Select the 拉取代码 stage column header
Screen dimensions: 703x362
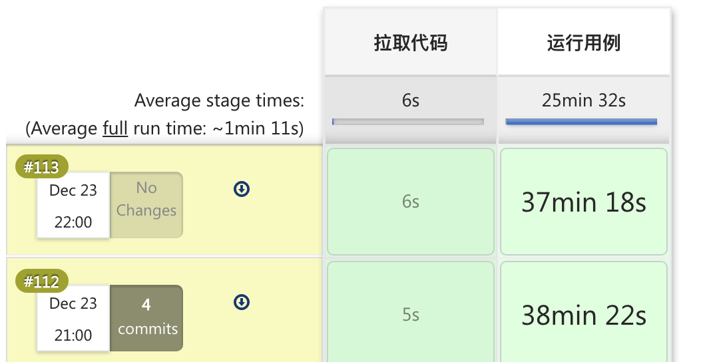(x=410, y=43)
